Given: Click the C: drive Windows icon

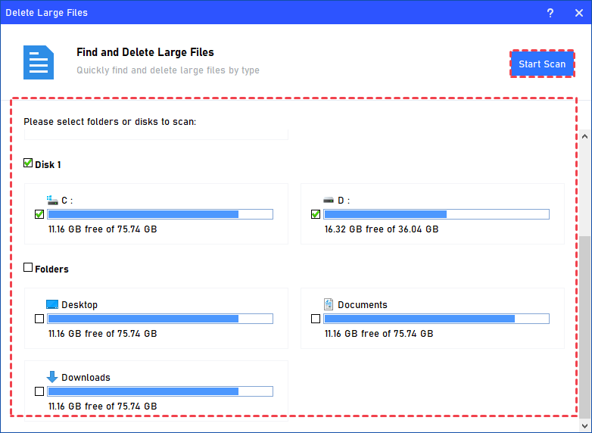Looking at the screenshot, I should click(x=52, y=200).
